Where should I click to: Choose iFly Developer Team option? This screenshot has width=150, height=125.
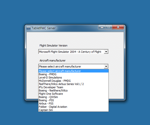51,87
